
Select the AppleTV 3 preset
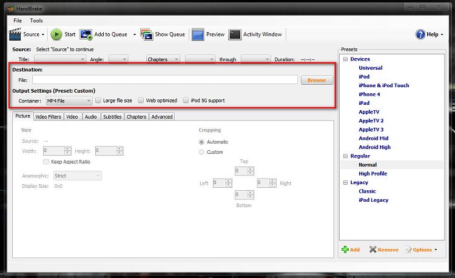click(371, 130)
